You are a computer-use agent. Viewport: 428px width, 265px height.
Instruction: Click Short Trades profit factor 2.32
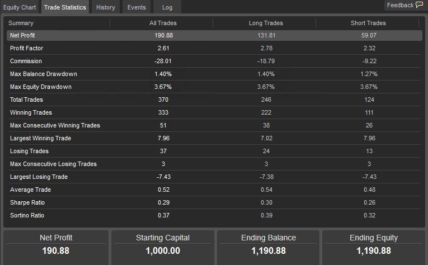(x=369, y=48)
